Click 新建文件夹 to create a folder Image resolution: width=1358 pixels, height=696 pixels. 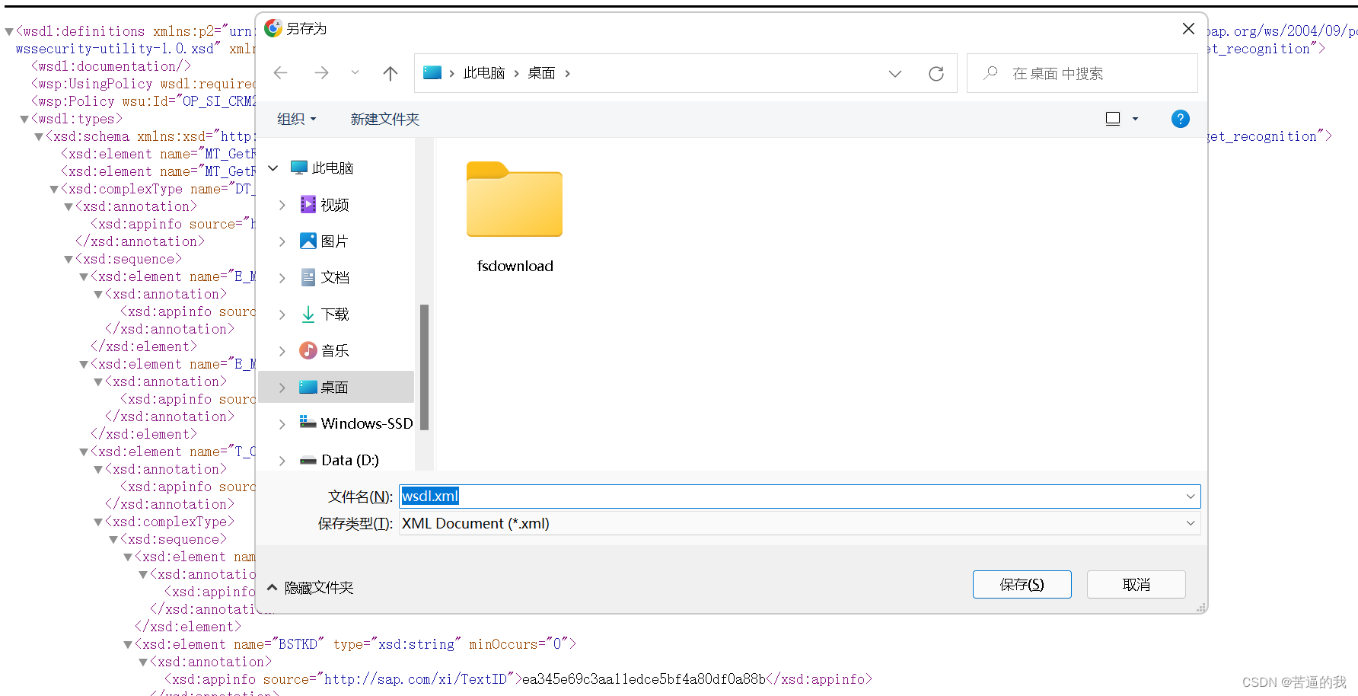tap(384, 119)
